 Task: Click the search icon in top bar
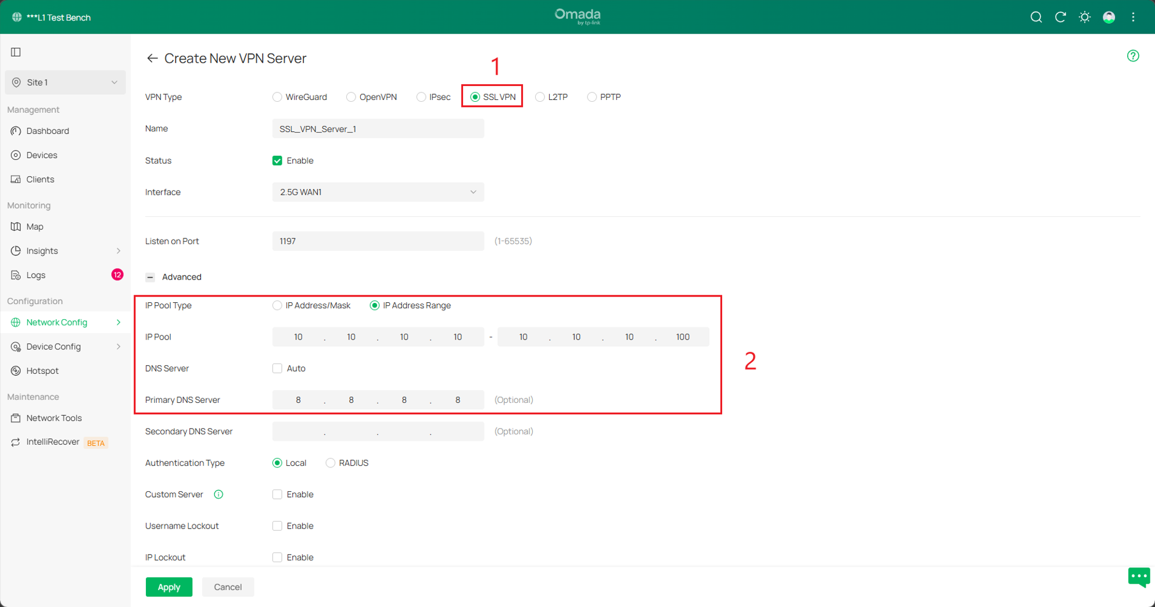pos(1036,17)
